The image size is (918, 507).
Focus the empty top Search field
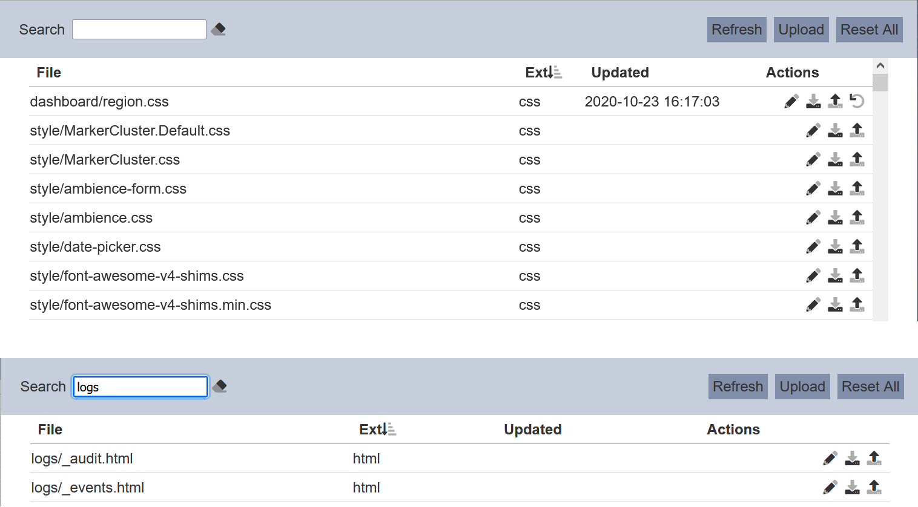pyautogui.click(x=139, y=29)
